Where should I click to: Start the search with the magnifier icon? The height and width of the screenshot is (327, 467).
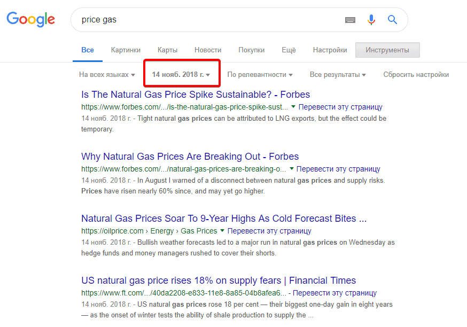pos(392,20)
